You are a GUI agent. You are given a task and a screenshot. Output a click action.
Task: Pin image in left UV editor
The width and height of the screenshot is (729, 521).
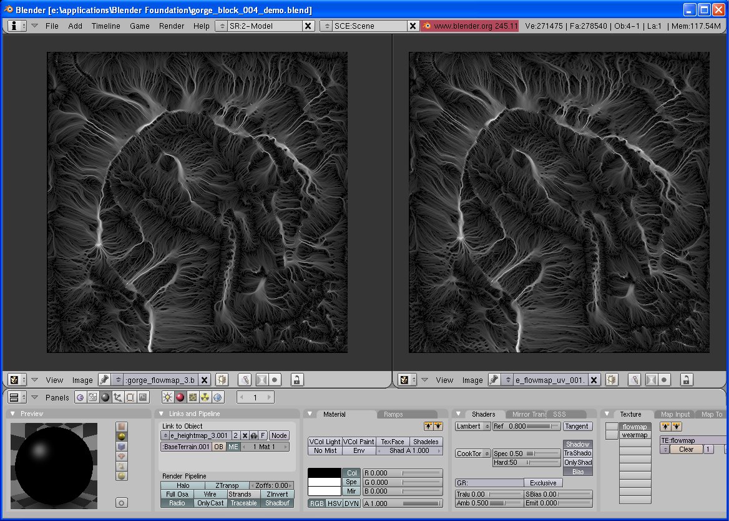point(104,380)
